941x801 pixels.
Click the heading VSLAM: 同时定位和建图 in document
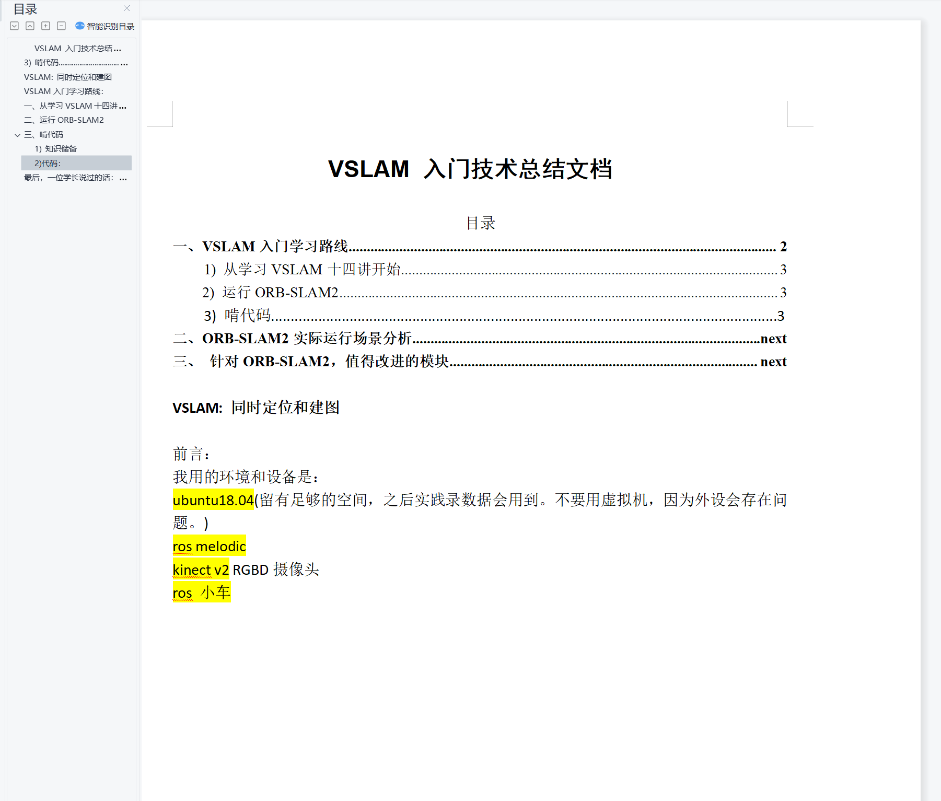coord(256,408)
